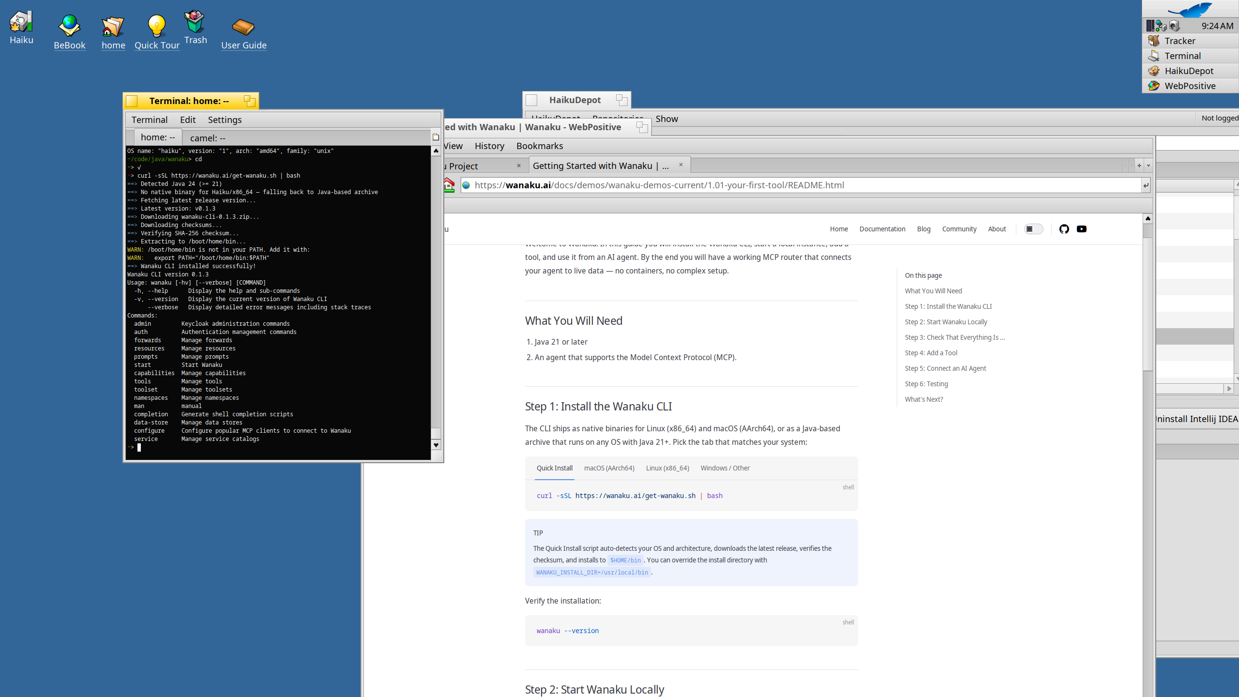Switch to HaikuDepot in the Deskbar
1239x697 pixels.
pyautogui.click(x=1191, y=71)
